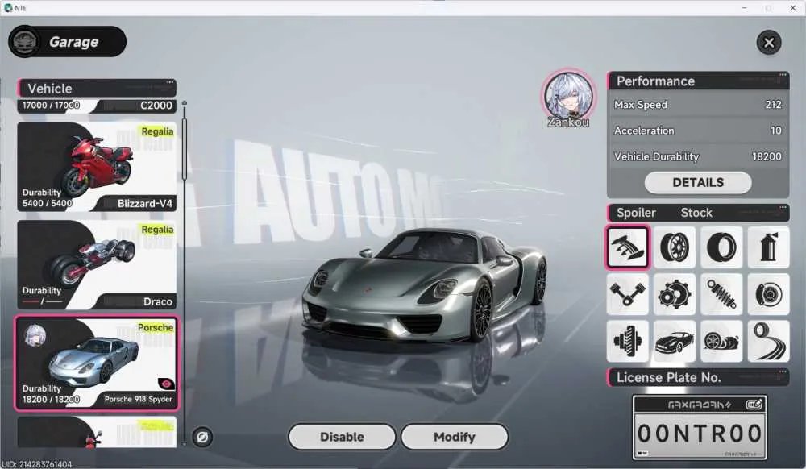The height and width of the screenshot is (469, 806).
Task: Click the 00NTR00 license plate number
Action: pos(700,434)
